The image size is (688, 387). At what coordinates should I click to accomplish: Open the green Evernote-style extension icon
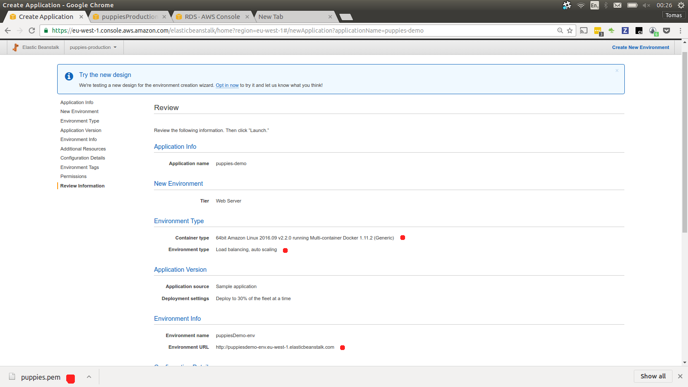pos(611,31)
